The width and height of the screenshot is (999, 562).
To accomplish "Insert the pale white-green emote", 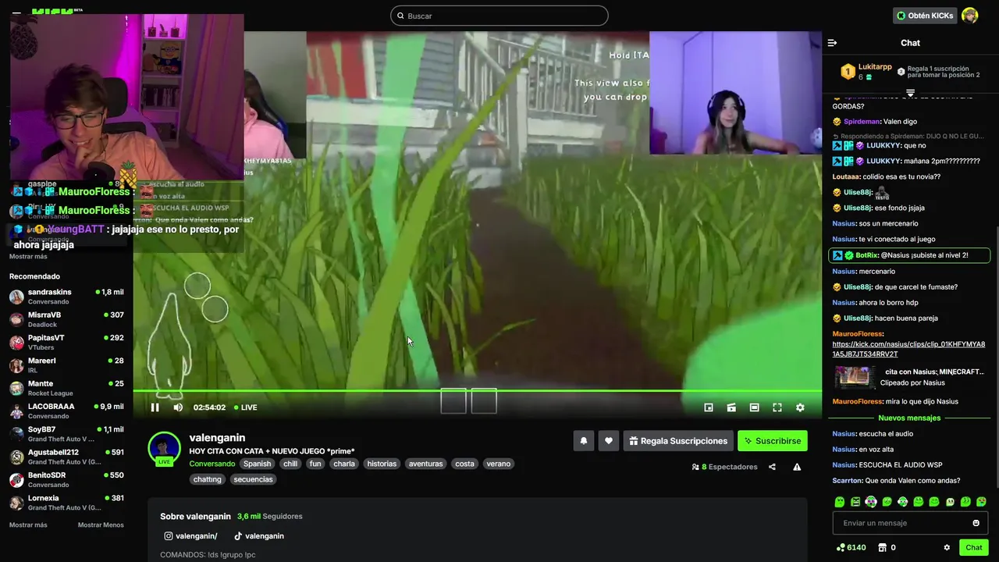I will click(x=950, y=502).
